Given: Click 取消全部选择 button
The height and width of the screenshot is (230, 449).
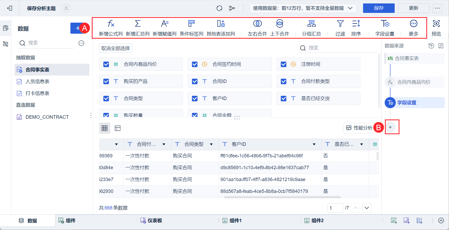Looking at the screenshot, I should pos(115,48).
